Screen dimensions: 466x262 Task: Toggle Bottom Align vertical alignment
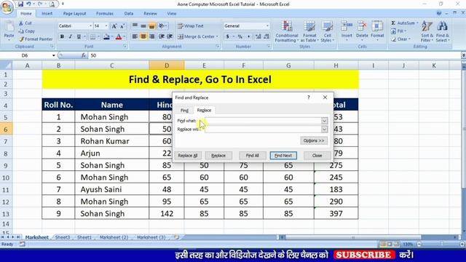[152, 26]
